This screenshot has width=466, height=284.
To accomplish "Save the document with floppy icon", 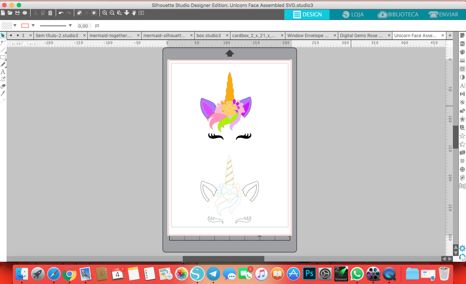I will [x=17, y=13].
